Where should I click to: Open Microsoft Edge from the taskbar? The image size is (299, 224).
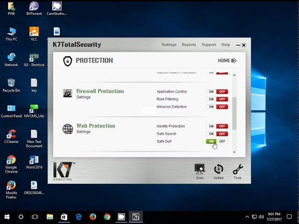[x=78, y=217]
